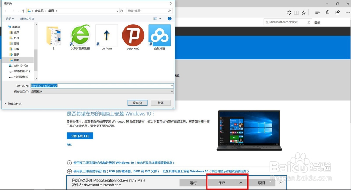Click the Microsoft.com search magnifier icon
This screenshot has height=190, width=351.
pyautogui.click(x=309, y=22)
